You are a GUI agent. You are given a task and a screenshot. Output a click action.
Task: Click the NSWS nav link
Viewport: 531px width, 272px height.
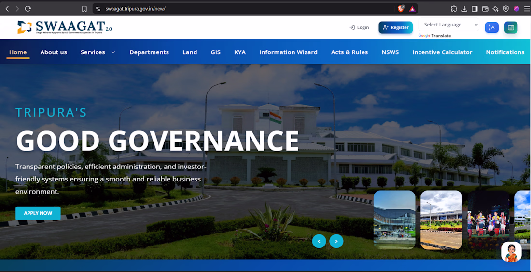390,52
